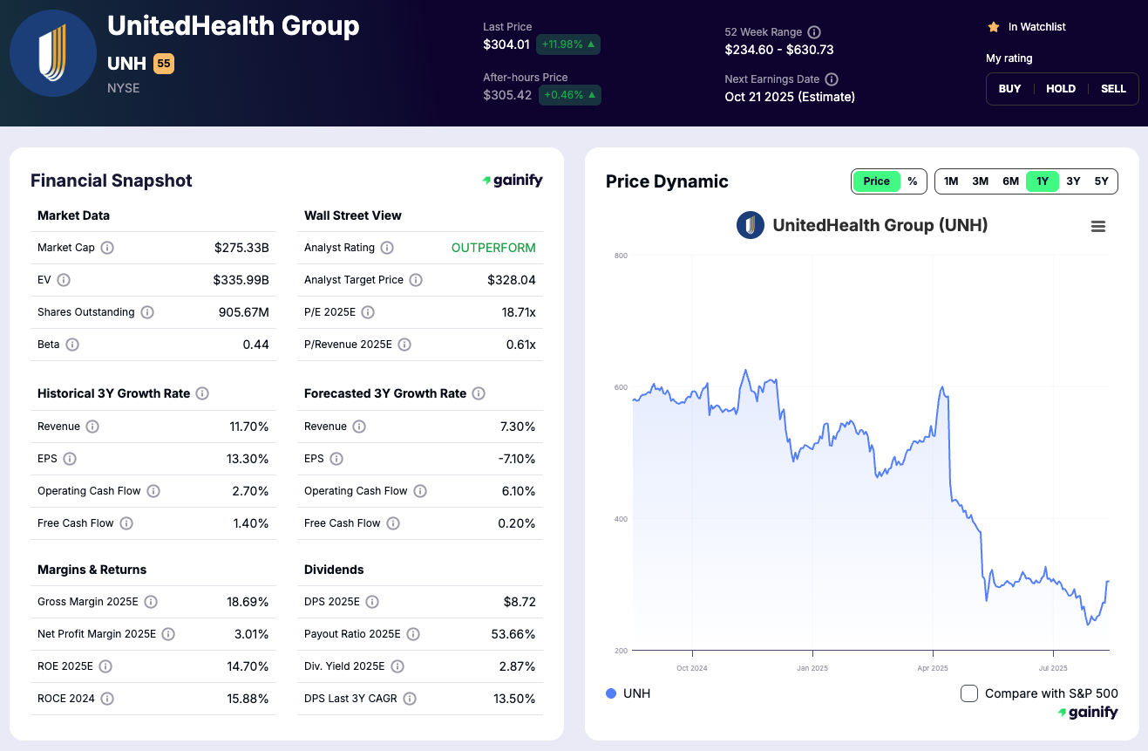Click info icon beside Market Cap
Viewport: 1148px width, 751px height.
click(x=107, y=248)
